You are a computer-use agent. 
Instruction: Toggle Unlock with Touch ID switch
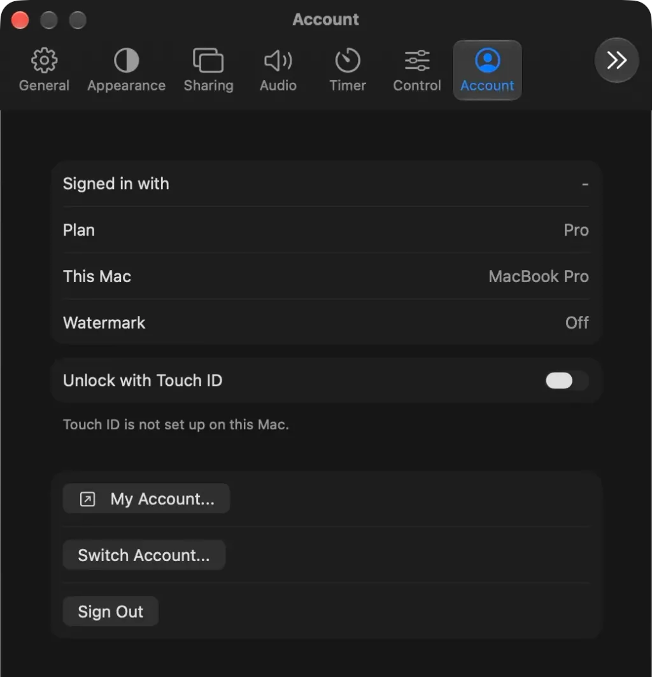(567, 380)
